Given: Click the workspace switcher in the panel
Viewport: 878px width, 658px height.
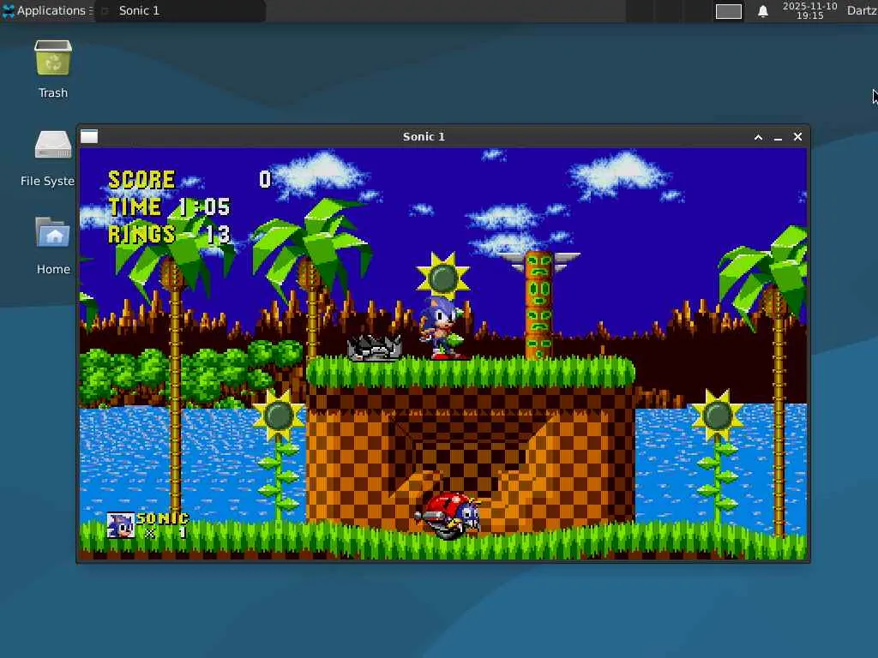Looking at the screenshot, I should (x=729, y=11).
